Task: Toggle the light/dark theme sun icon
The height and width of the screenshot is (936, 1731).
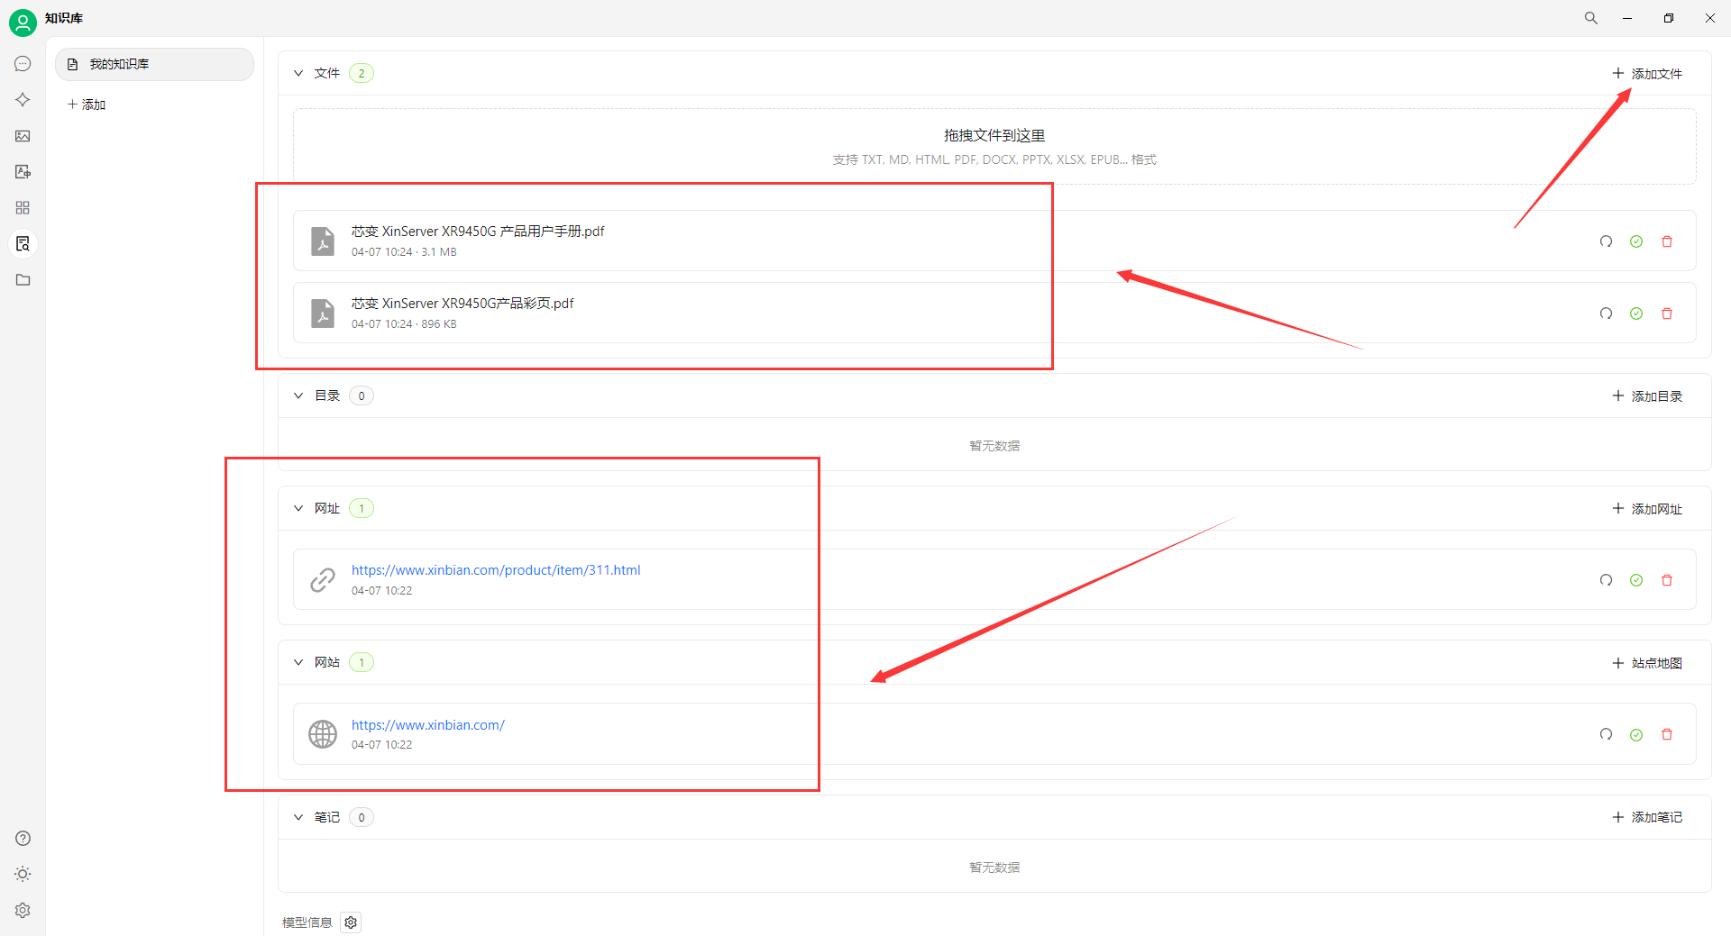Action: click(23, 874)
